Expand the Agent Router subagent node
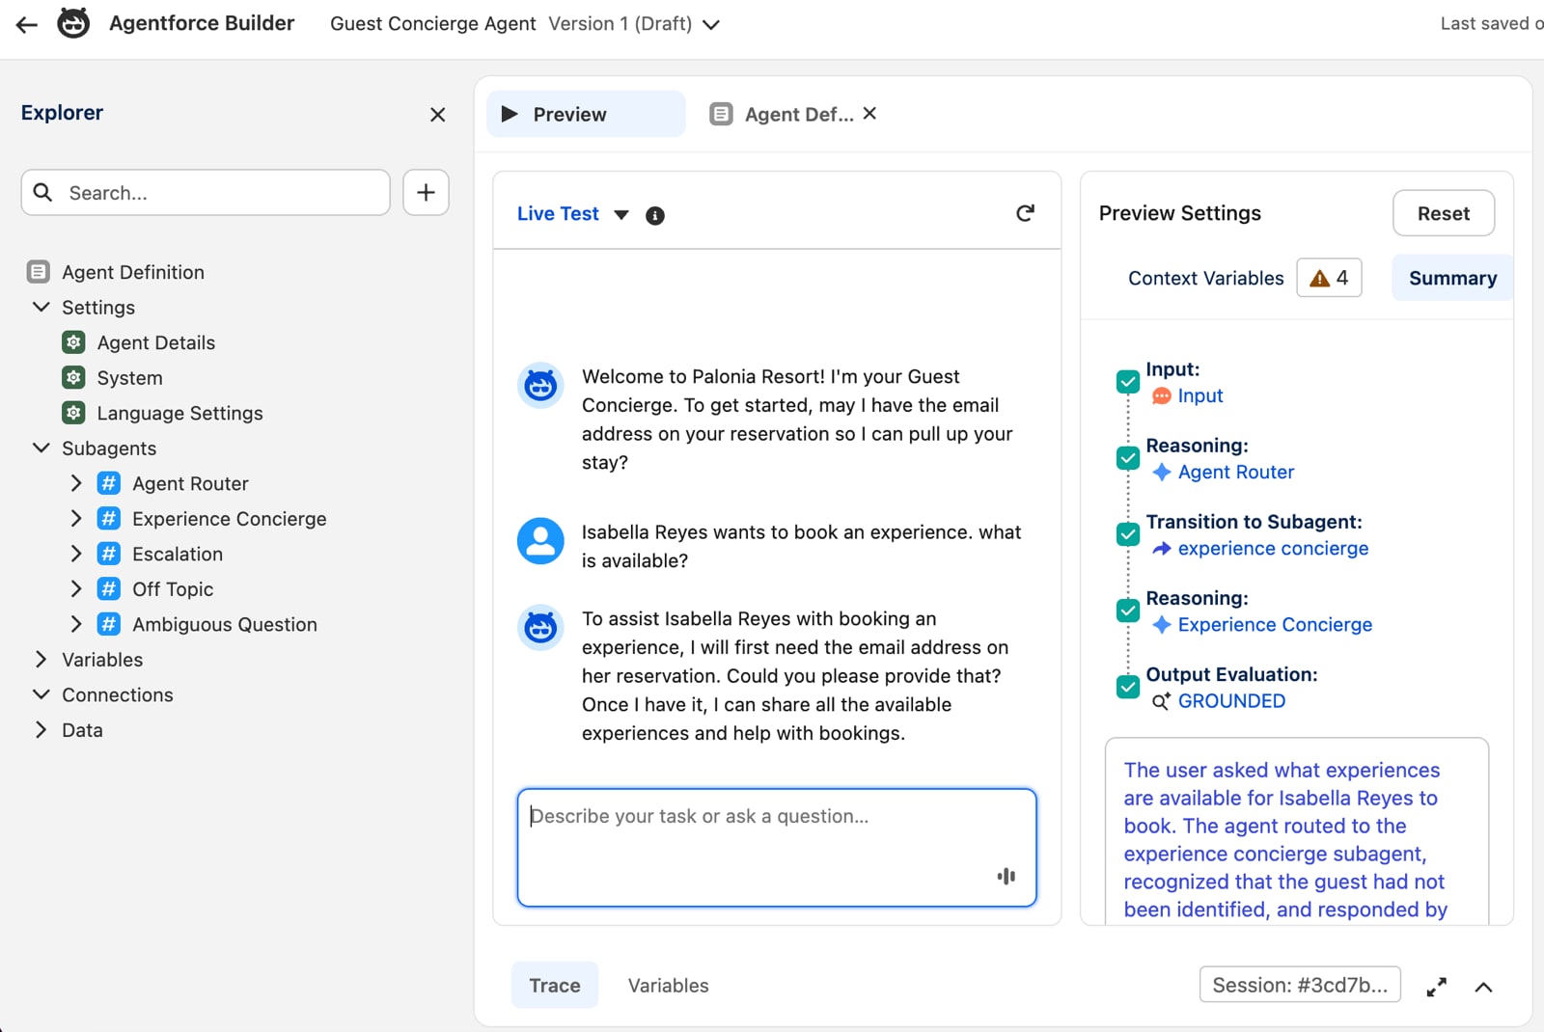This screenshot has width=1544, height=1032. (x=76, y=483)
